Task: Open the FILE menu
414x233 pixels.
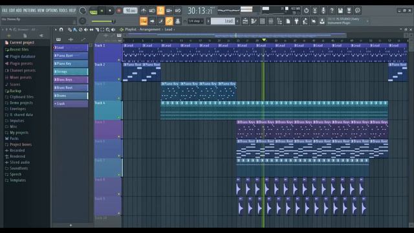Action: 5,10
